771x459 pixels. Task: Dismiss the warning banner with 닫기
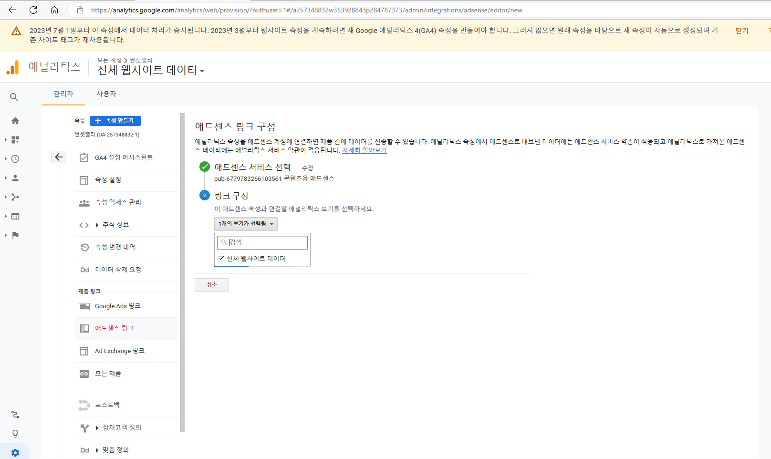click(x=742, y=31)
